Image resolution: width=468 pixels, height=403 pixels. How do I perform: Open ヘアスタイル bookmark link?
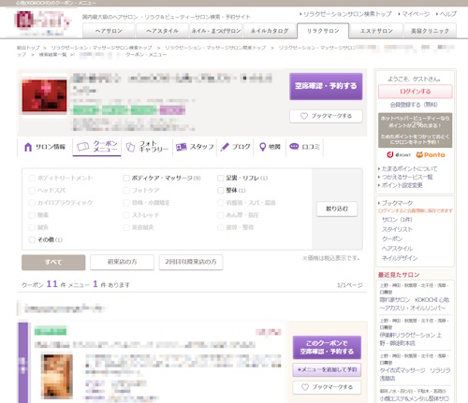click(397, 249)
